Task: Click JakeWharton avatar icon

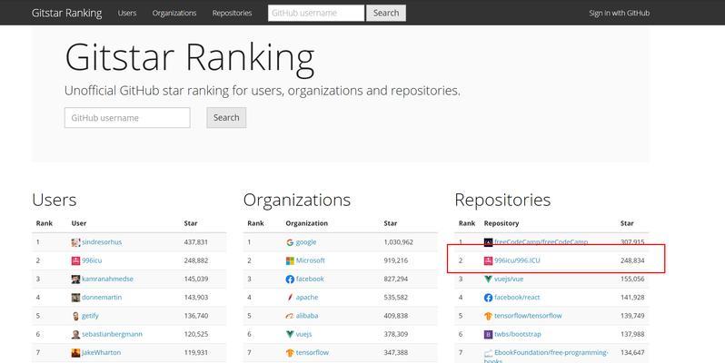Action: [75, 353]
